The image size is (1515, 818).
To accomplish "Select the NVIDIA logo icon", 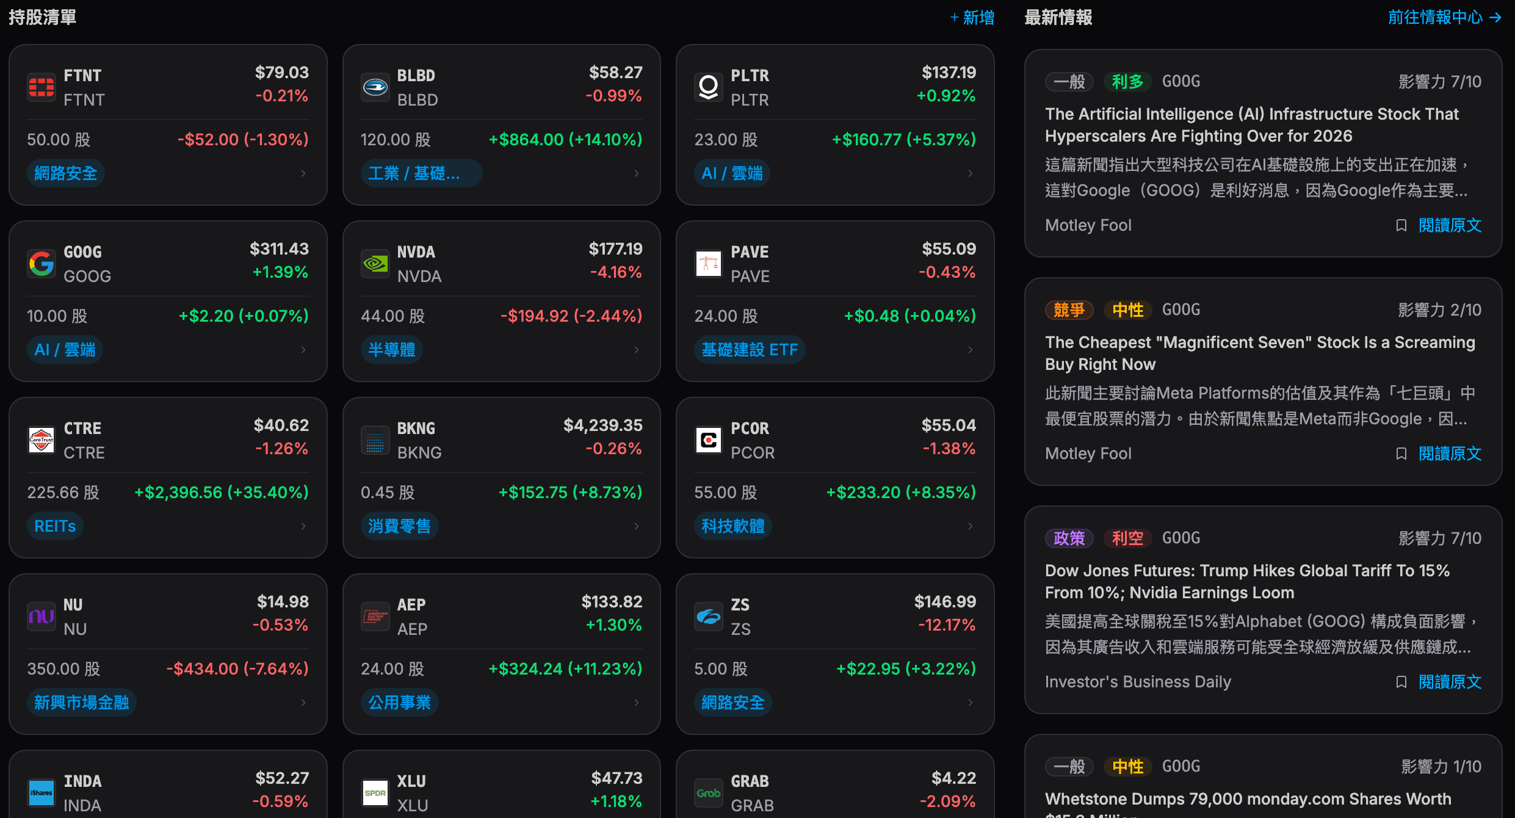I will tap(375, 264).
